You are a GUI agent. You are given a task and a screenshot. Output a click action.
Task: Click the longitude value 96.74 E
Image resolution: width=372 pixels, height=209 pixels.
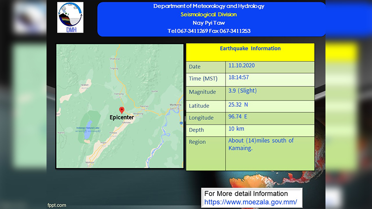[x=238, y=117]
